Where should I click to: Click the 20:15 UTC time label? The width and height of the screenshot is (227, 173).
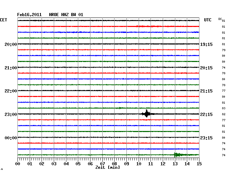point(206,68)
